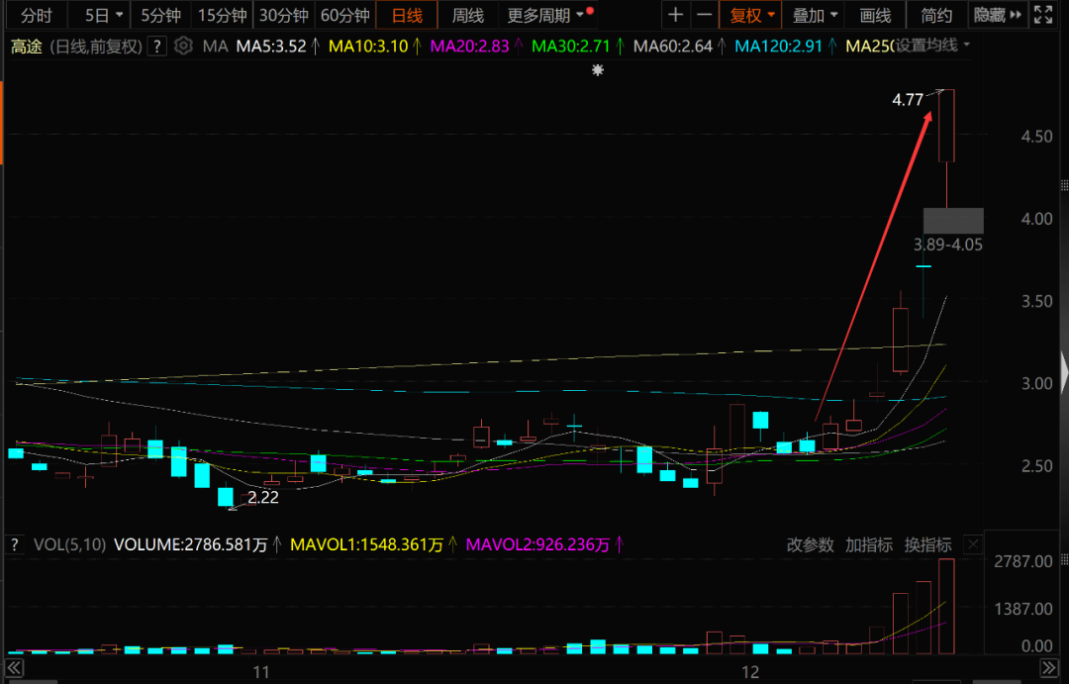Click the double right-arrow timeline scroll icon
The image size is (1069, 684).
[1049, 667]
